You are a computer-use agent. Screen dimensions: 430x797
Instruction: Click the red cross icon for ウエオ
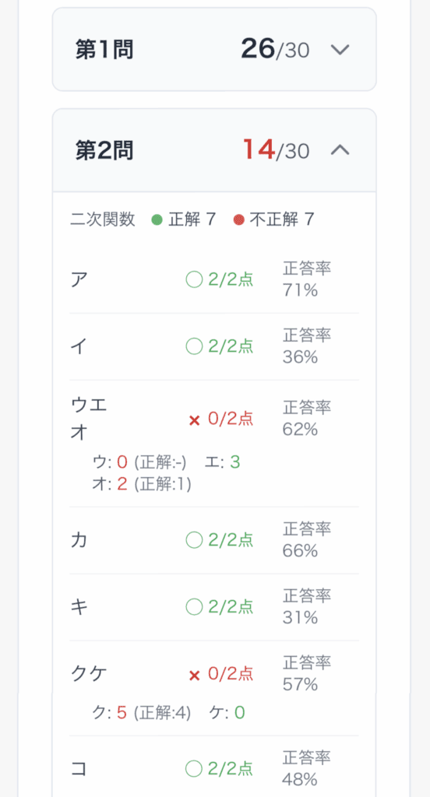point(195,421)
